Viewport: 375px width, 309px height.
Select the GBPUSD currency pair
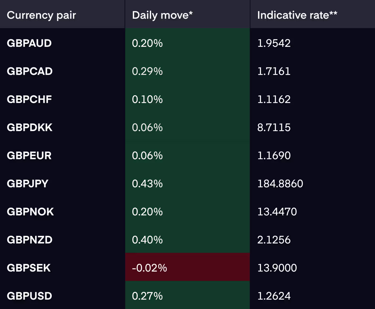pyautogui.click(x=30, y=296)
